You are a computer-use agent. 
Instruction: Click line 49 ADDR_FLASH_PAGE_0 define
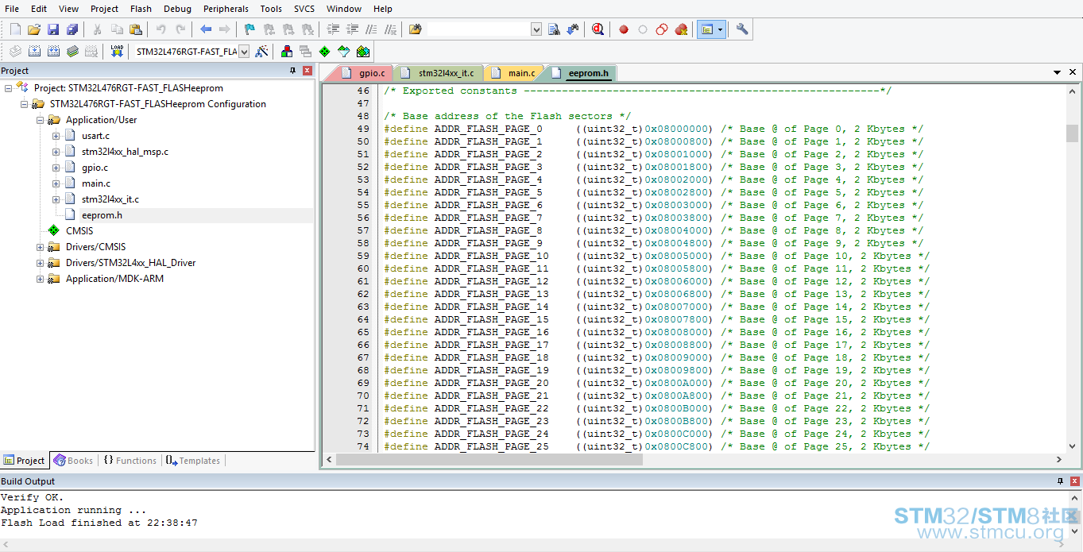(653, 129)
